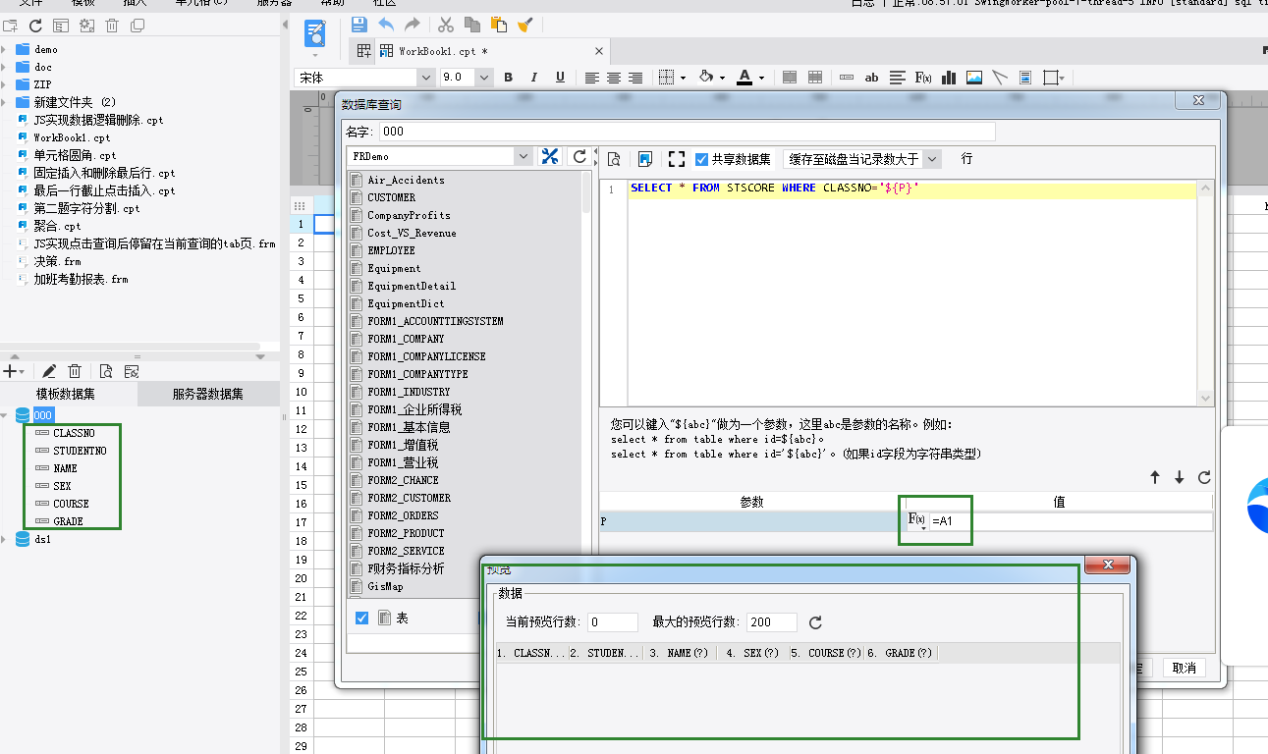1268x754 pixels.
Task: Click the Copy icon in the top toolbar
Action: [x=472, y=25]
